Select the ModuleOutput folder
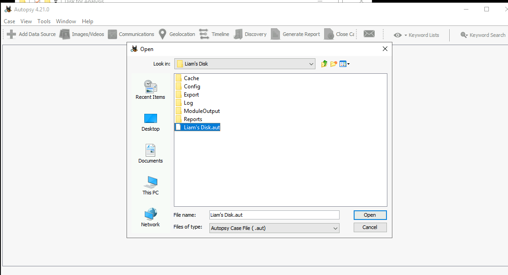The height and width of the screenshot is (275, 508). pyautogui.click(x=198, y=111)
